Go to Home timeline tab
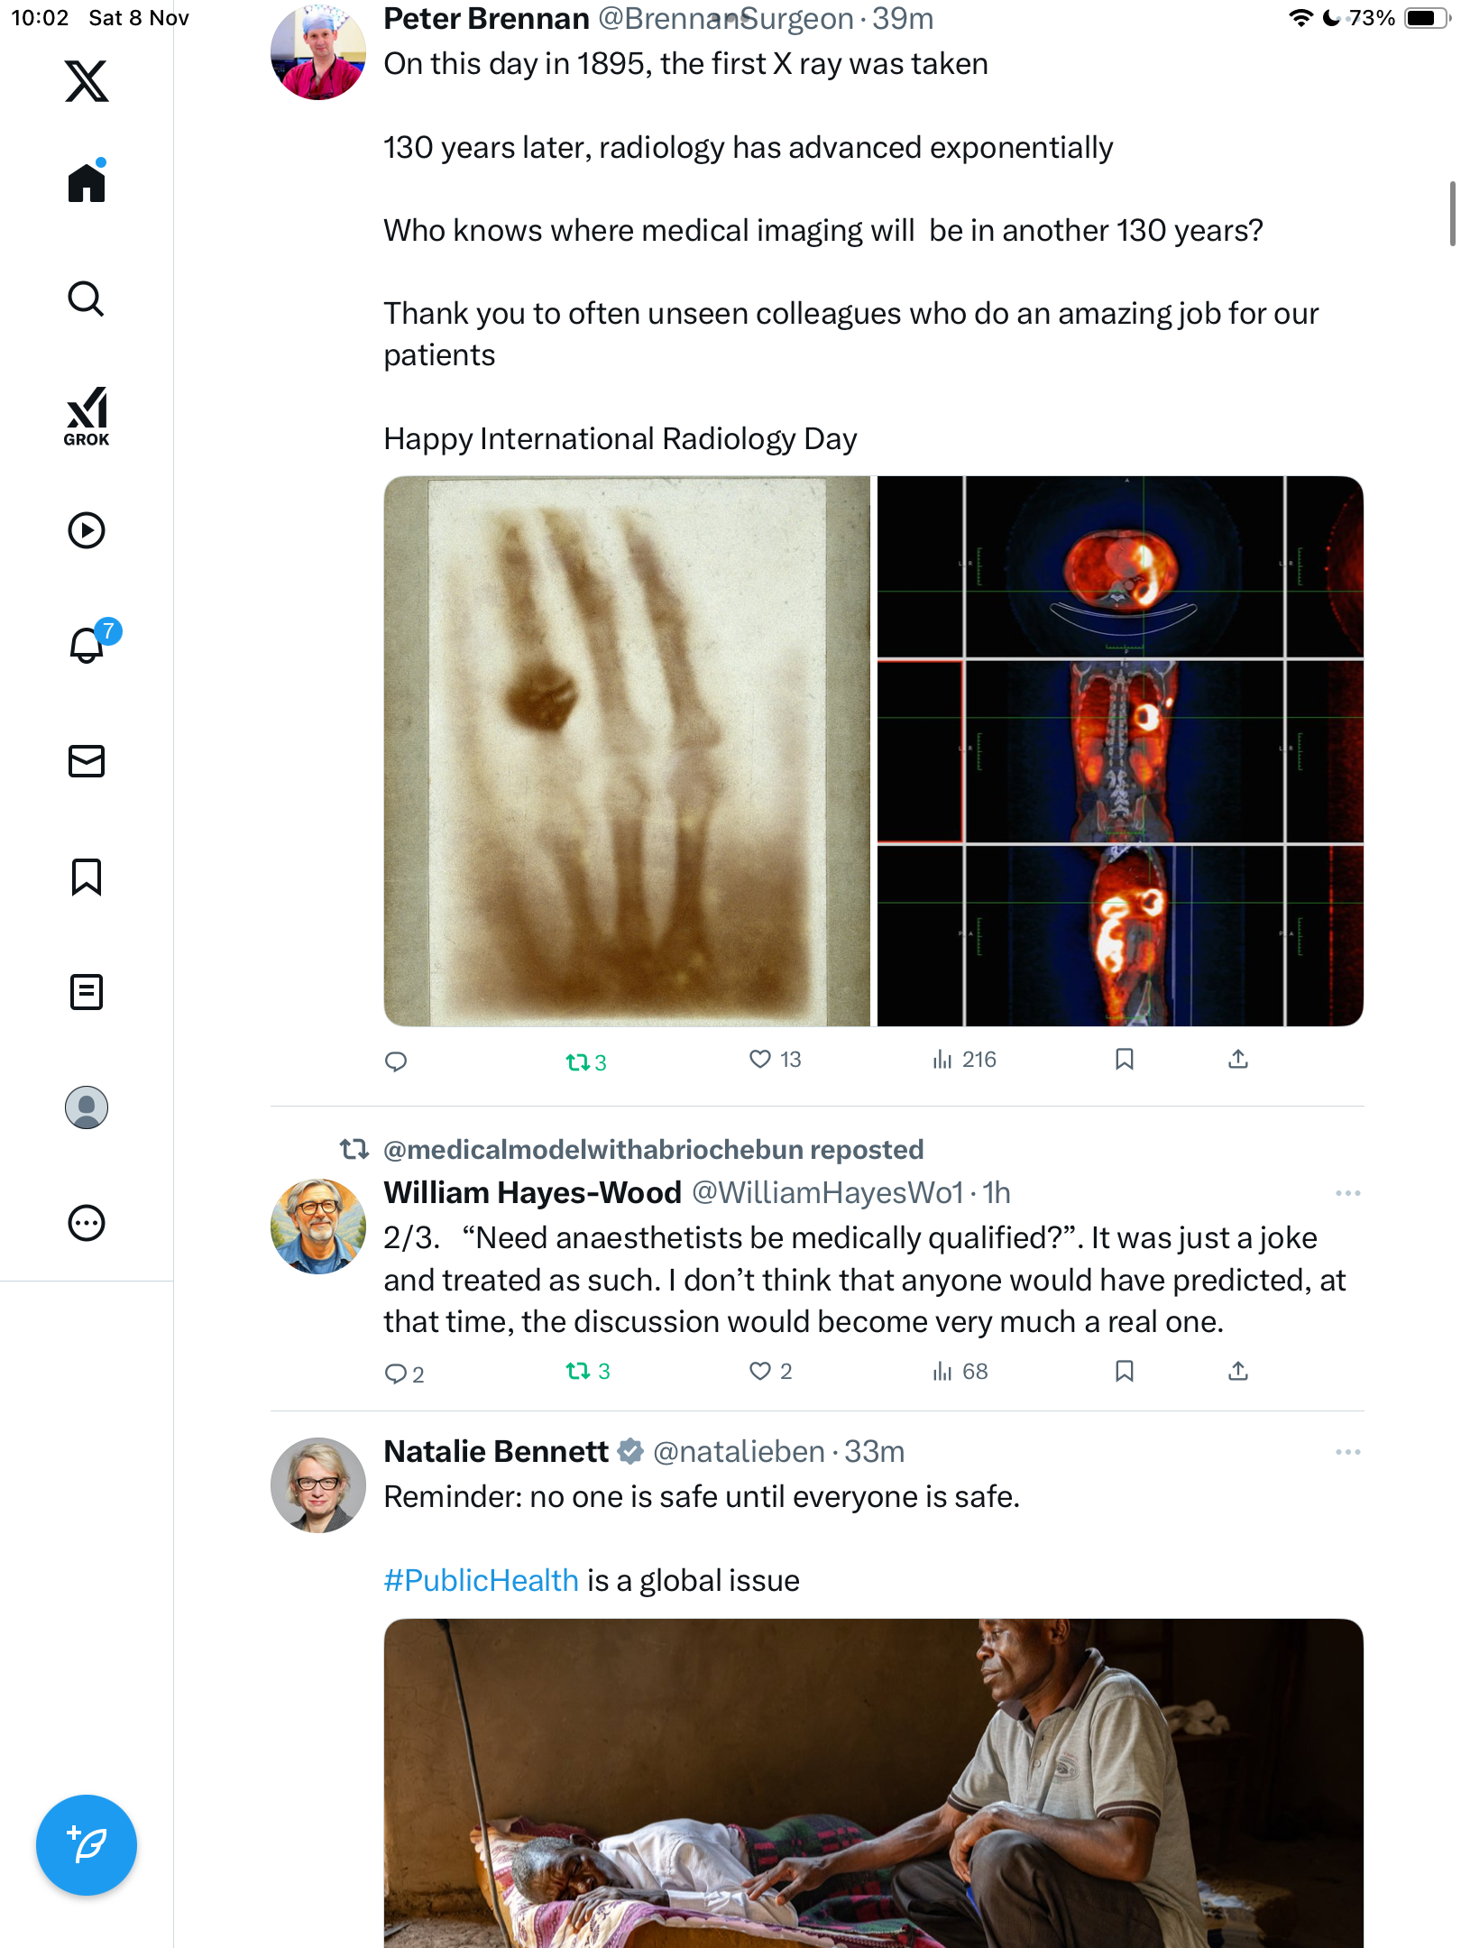This screenshot has width=1461, height=1948. [87, 182]
